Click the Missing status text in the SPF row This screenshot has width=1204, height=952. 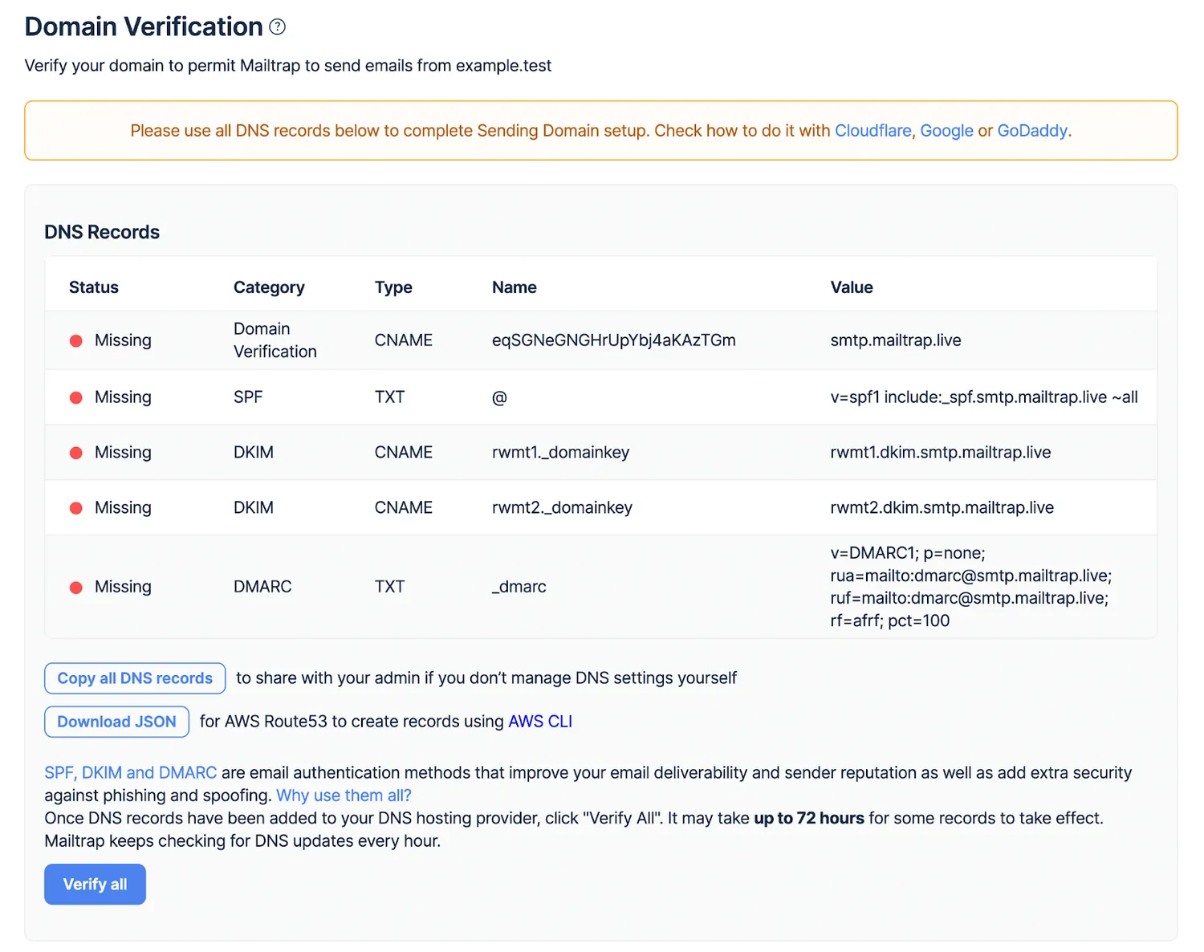tap(123, 397)
